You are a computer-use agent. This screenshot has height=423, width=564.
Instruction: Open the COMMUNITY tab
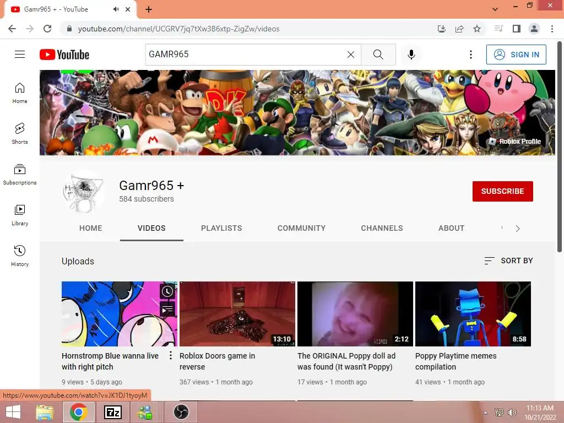tap(301, 228)
